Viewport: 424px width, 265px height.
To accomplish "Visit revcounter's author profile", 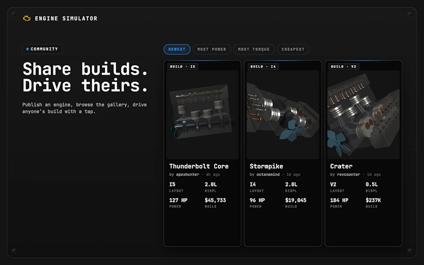I will click(348, 174).
